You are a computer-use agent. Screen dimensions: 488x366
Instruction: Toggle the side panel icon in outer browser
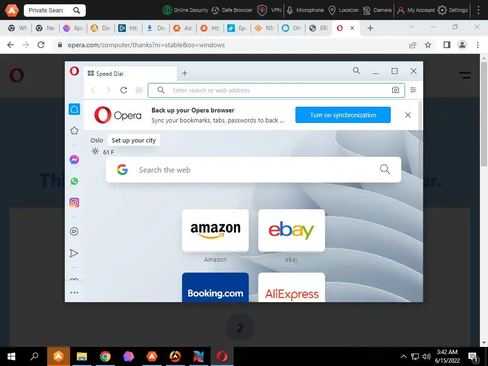(x=447, y=45)
